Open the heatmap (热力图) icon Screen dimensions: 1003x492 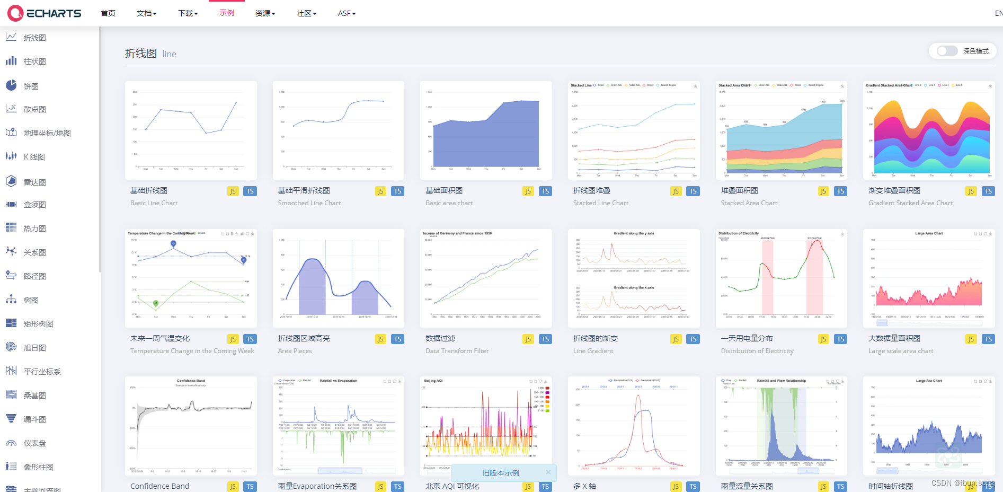click(x=11, y=228)
